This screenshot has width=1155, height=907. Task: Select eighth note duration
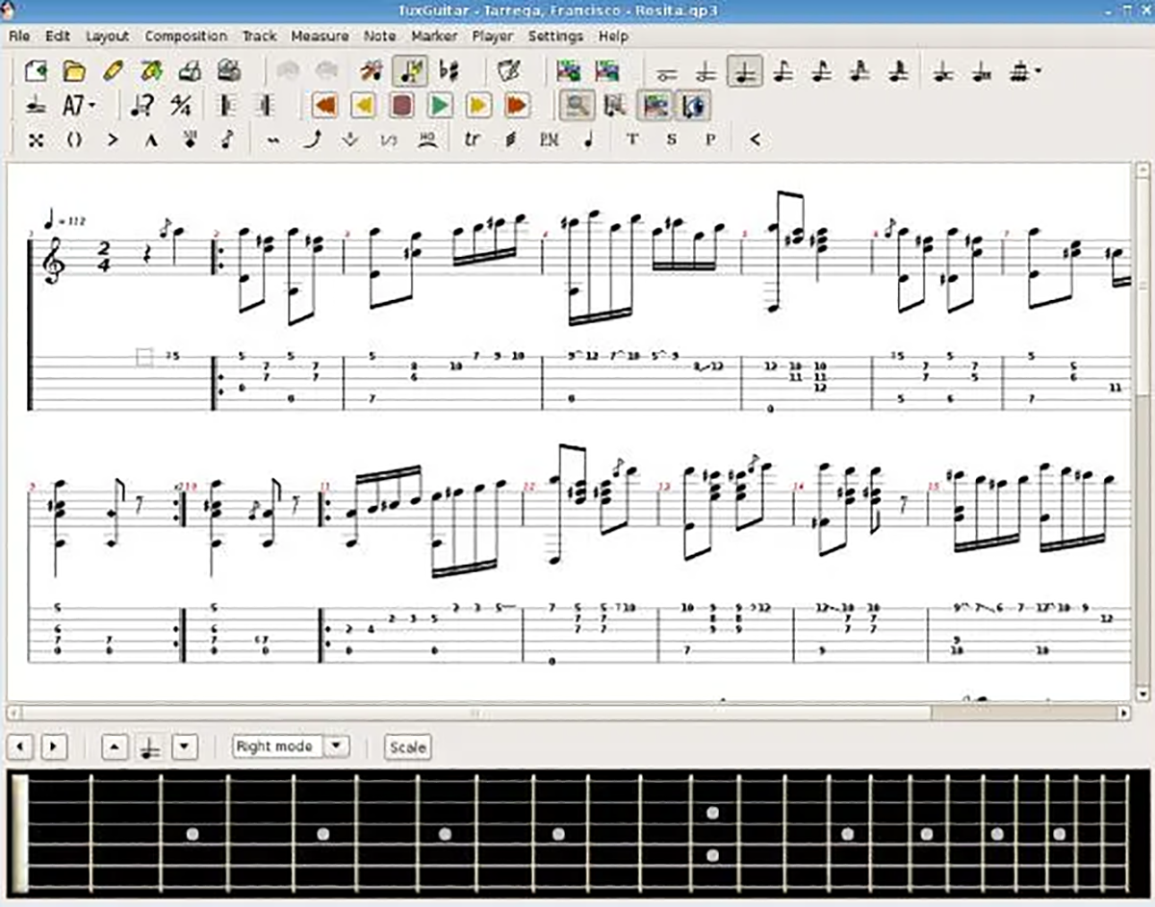tap(783, 71)
